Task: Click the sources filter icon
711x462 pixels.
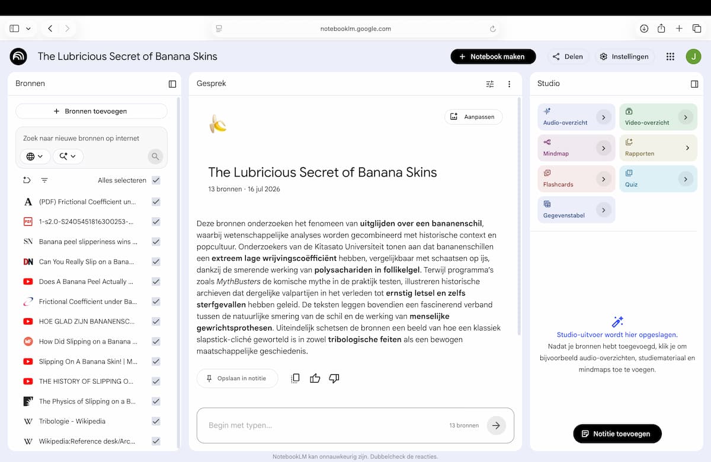Action: click(44, 180)
